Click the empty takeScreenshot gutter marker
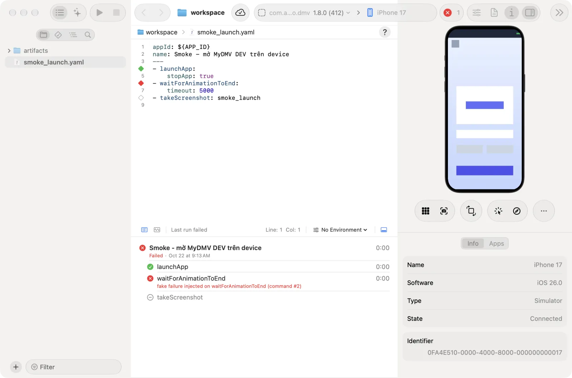The image size is (572, 378). pos(141,98)
